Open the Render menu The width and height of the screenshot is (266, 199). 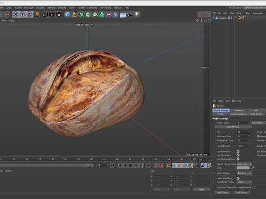81,8
